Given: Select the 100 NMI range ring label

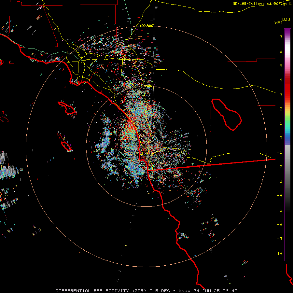Looking at the screenshot, I should (146, 26).
